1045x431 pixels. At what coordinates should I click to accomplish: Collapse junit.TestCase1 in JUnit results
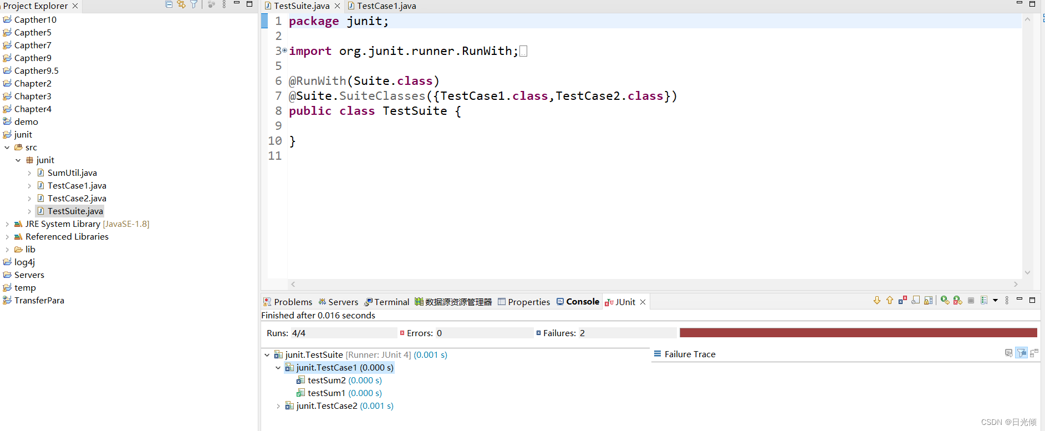point(278,368)
